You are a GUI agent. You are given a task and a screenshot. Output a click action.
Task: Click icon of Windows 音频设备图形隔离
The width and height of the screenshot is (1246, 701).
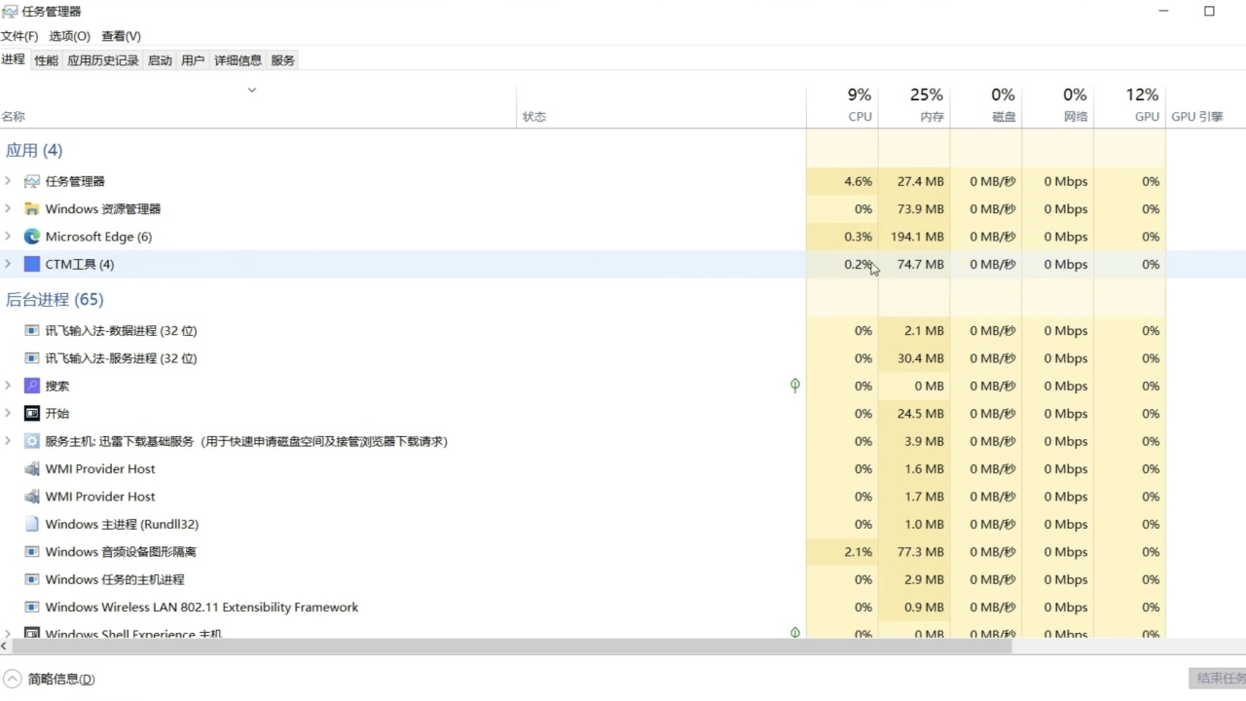32,552
